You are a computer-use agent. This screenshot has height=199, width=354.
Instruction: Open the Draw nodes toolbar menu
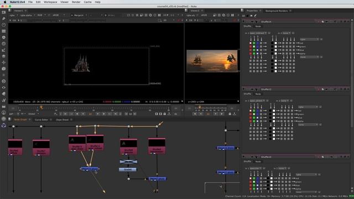point(4,18)
